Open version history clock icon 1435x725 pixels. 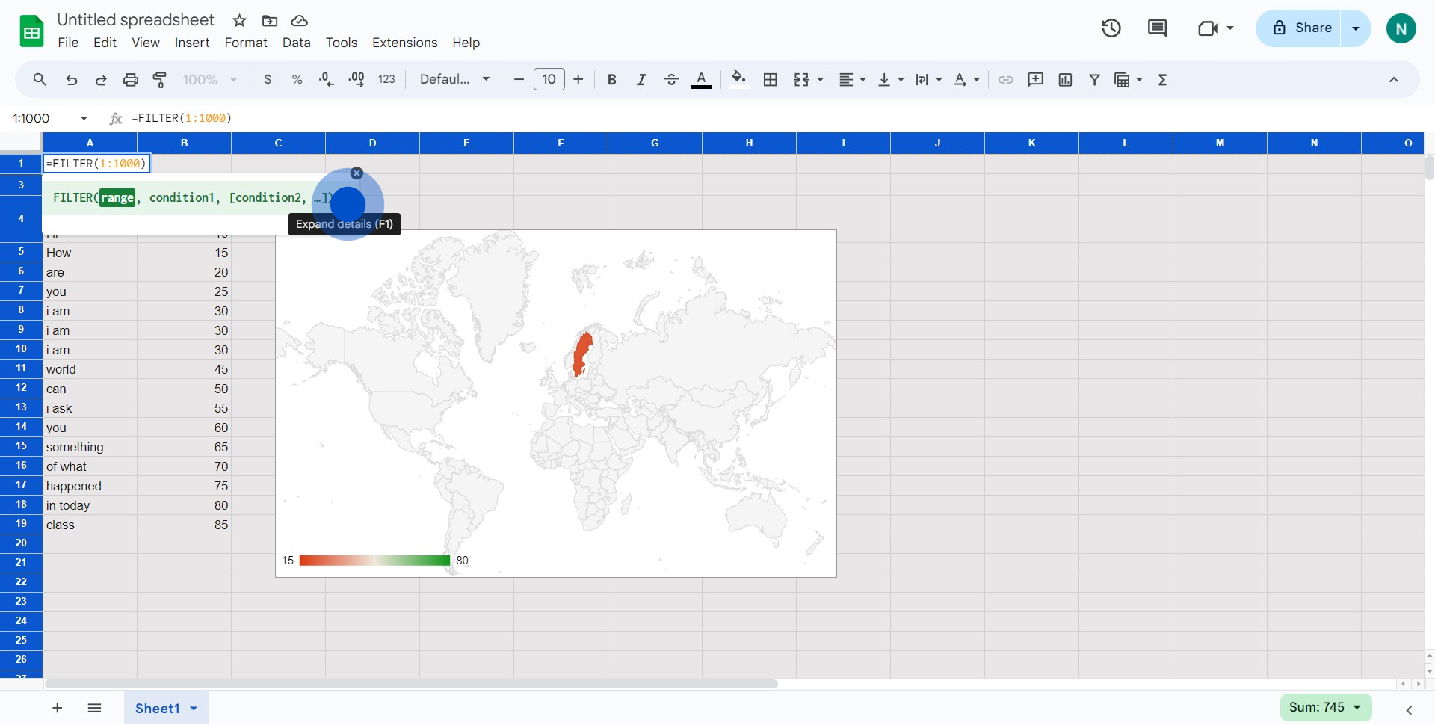tap(1111, 28)
